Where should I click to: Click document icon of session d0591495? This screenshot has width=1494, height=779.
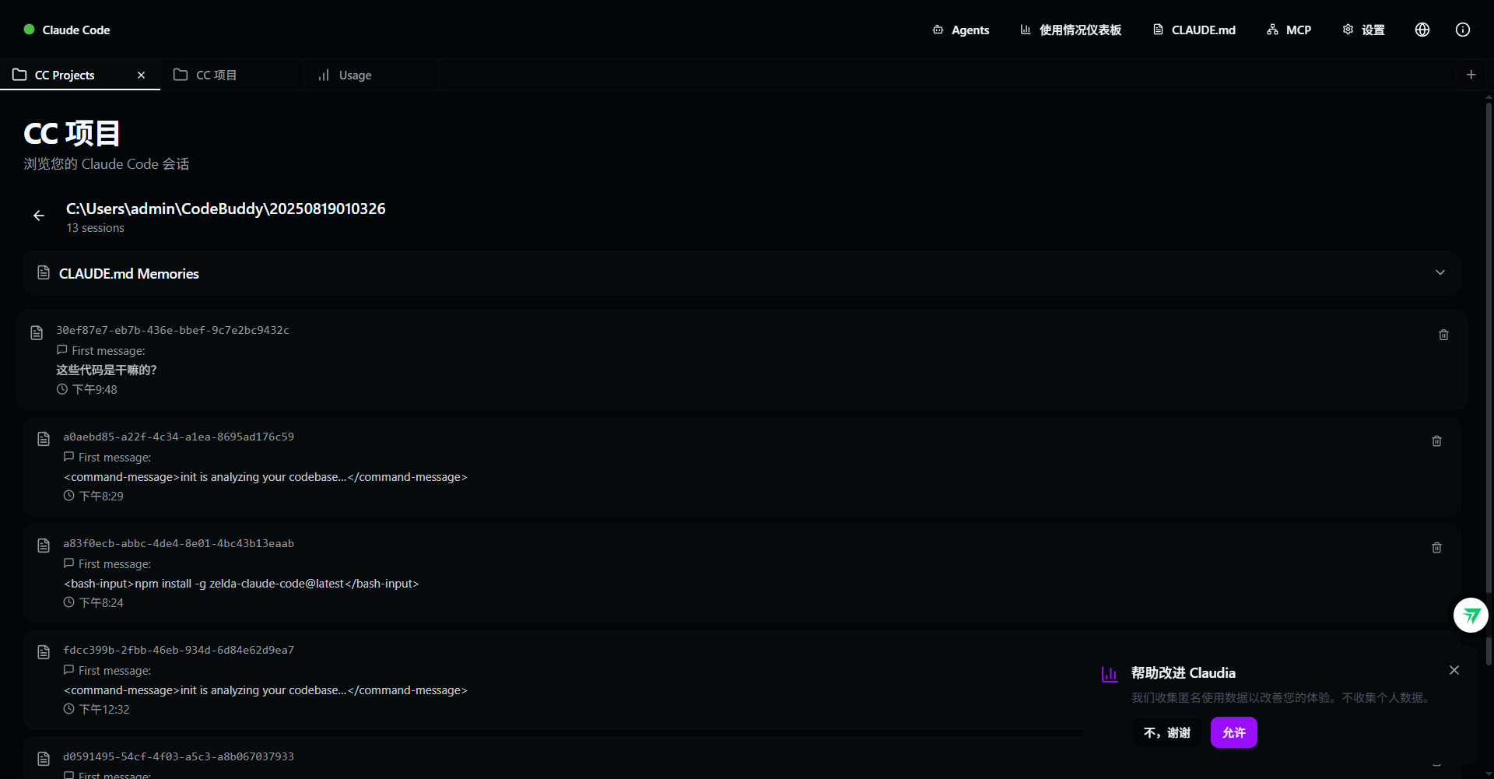pos(44,760)
